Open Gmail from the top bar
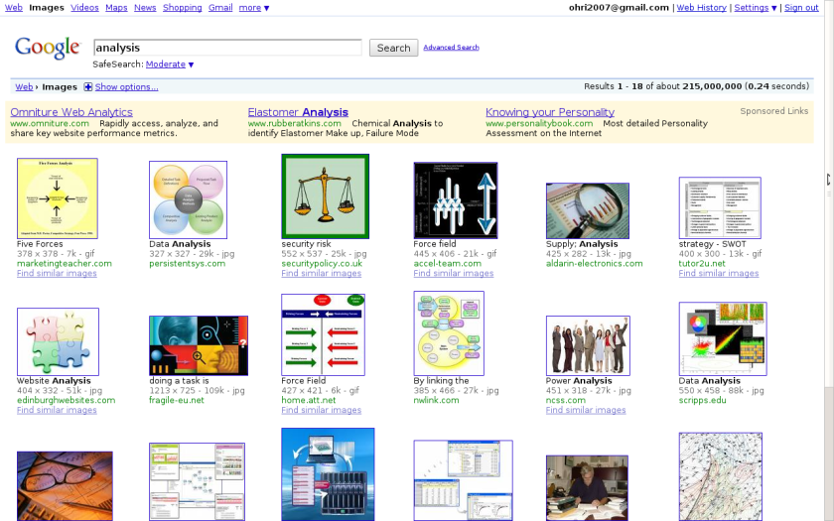The width and height of the screenshot is (834, 521). [x=220, y=8]
